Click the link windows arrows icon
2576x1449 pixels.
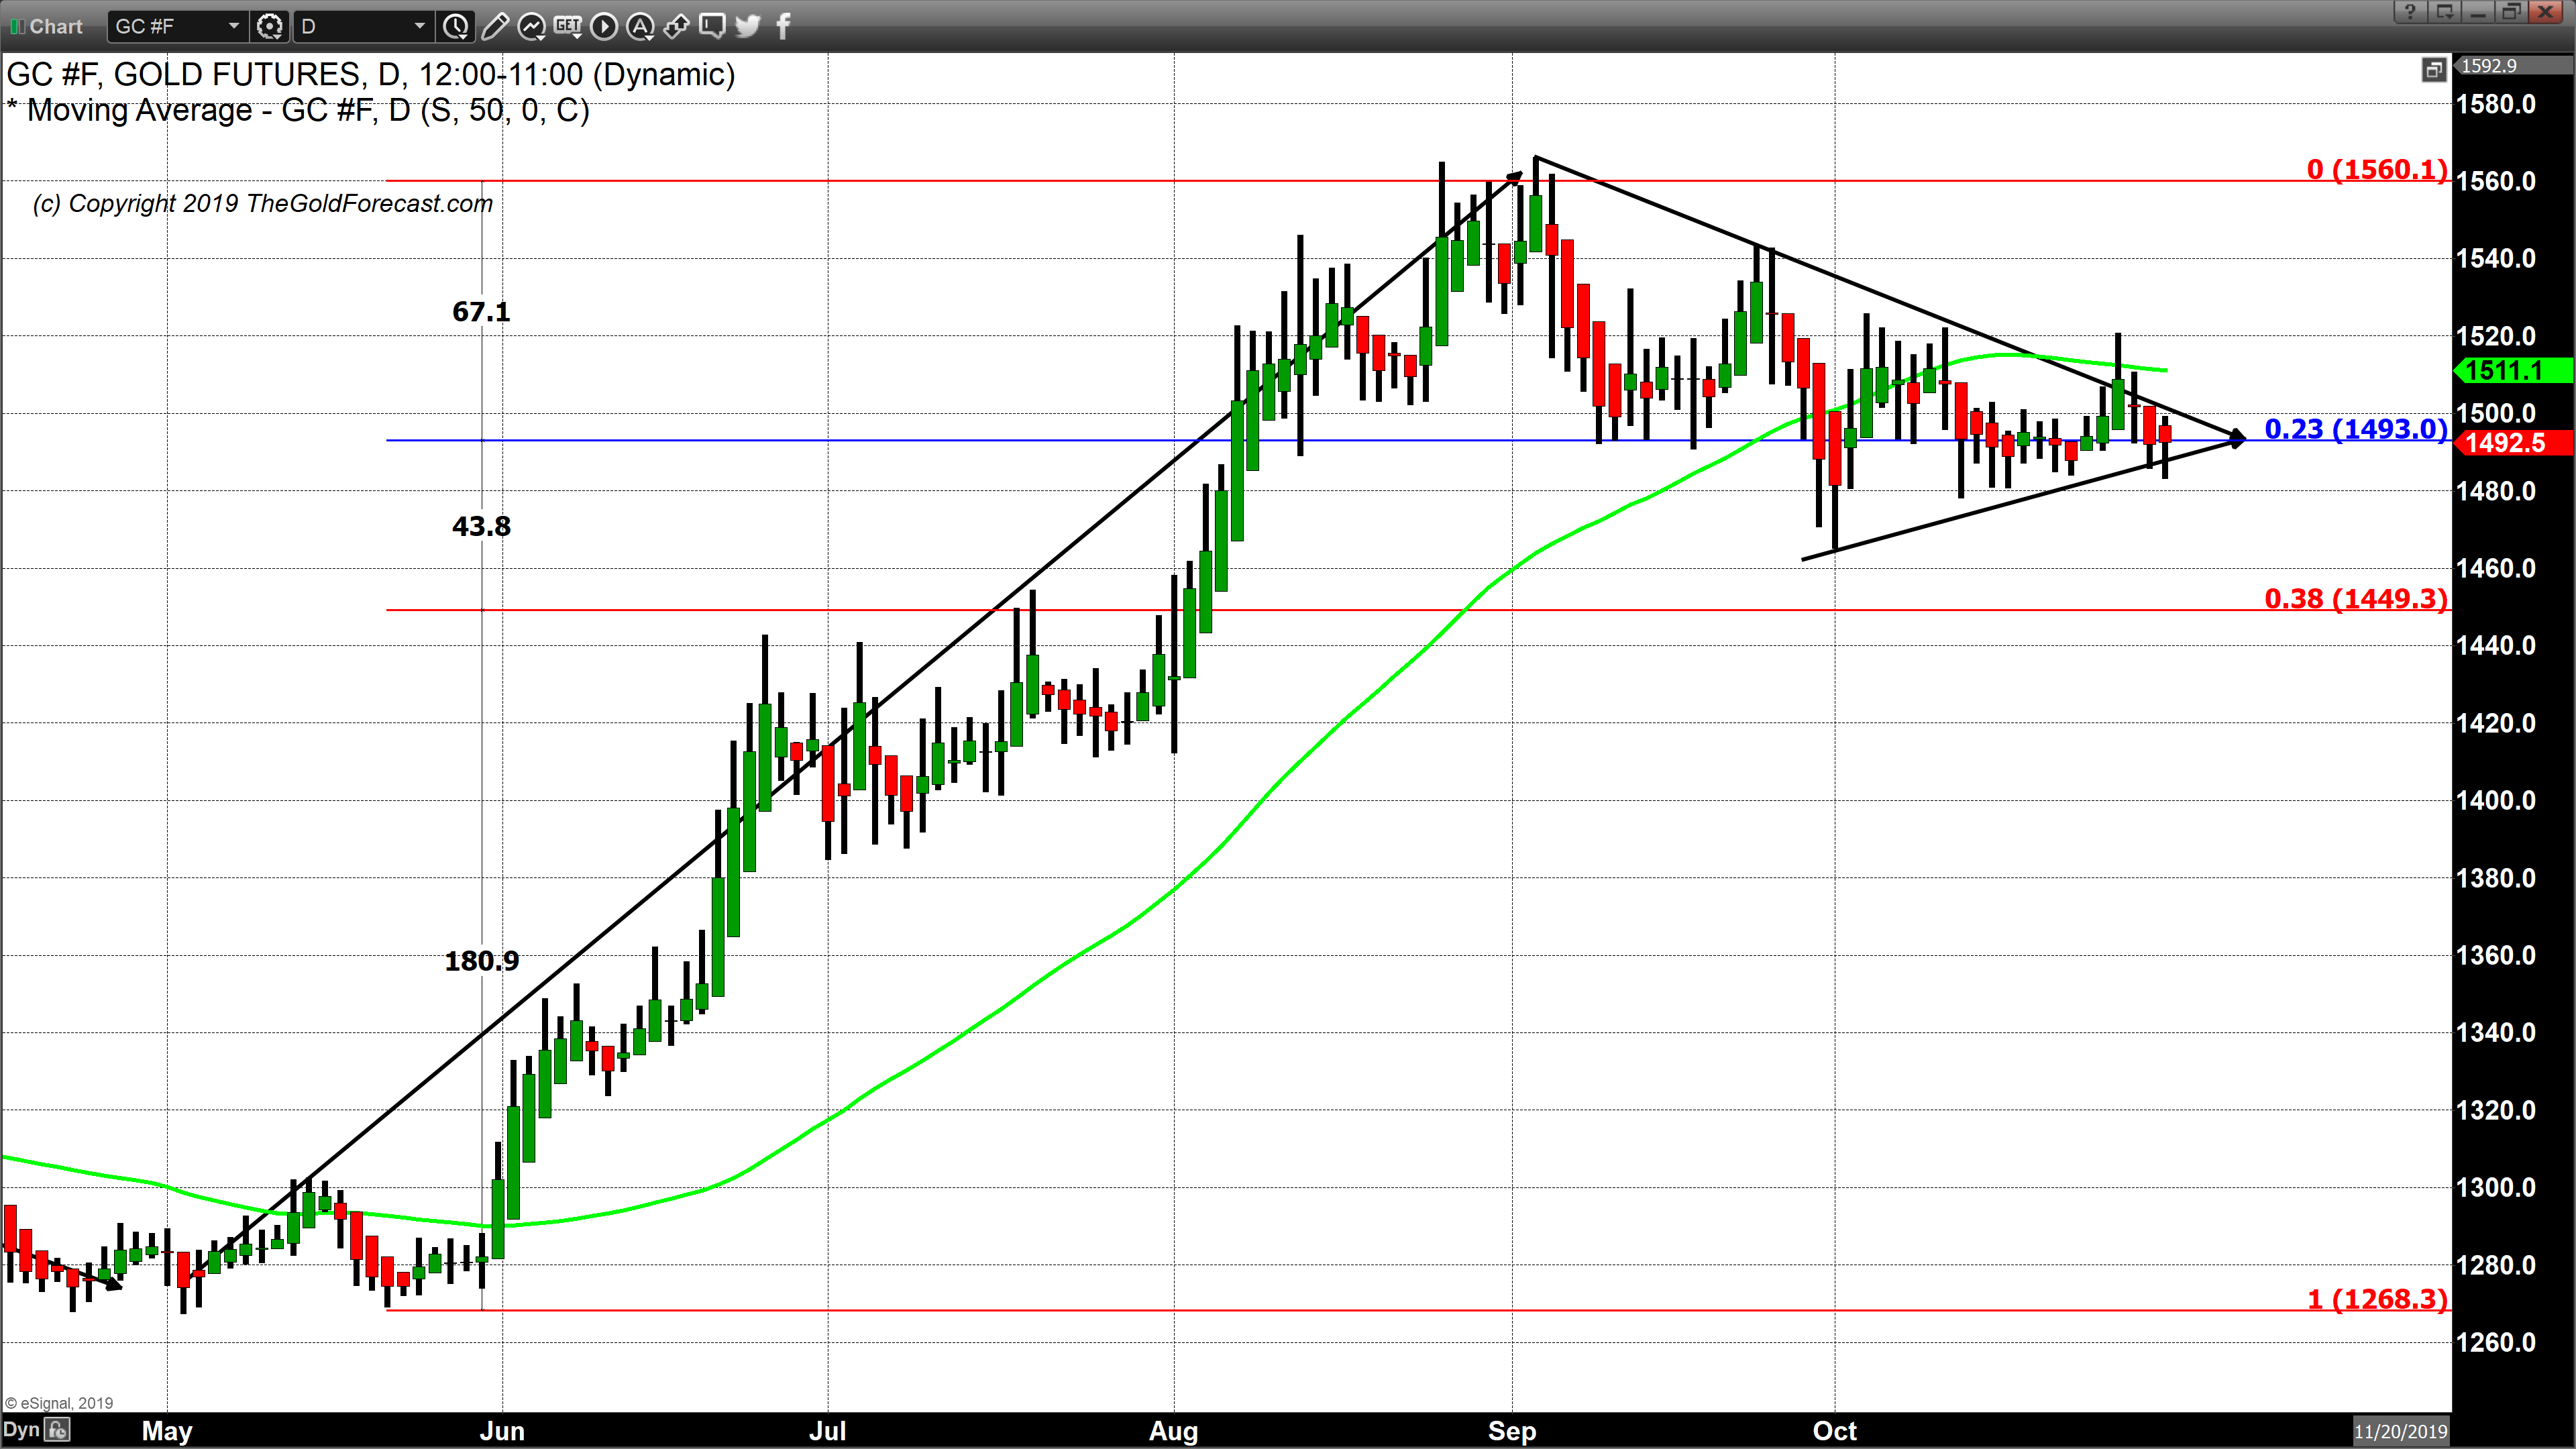click(x=676, y=26)
